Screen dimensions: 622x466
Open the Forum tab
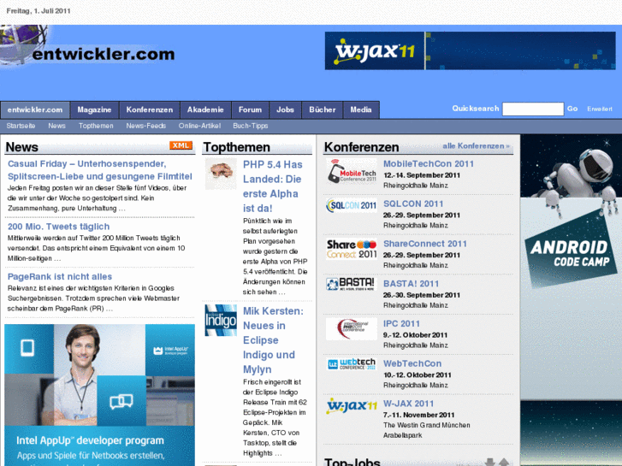[250, 109]
